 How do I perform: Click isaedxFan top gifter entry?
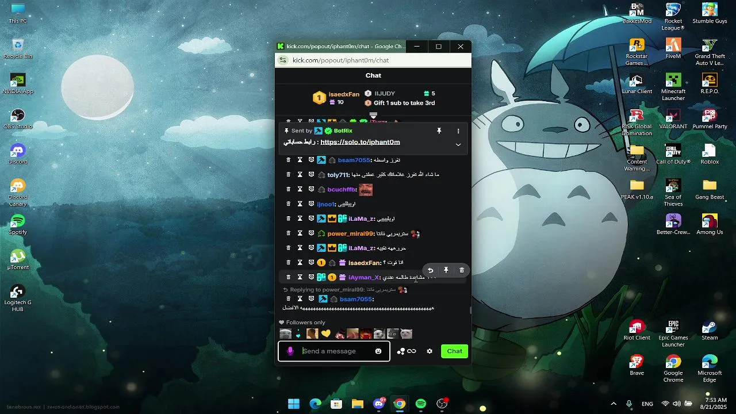[x=336, y=98]
